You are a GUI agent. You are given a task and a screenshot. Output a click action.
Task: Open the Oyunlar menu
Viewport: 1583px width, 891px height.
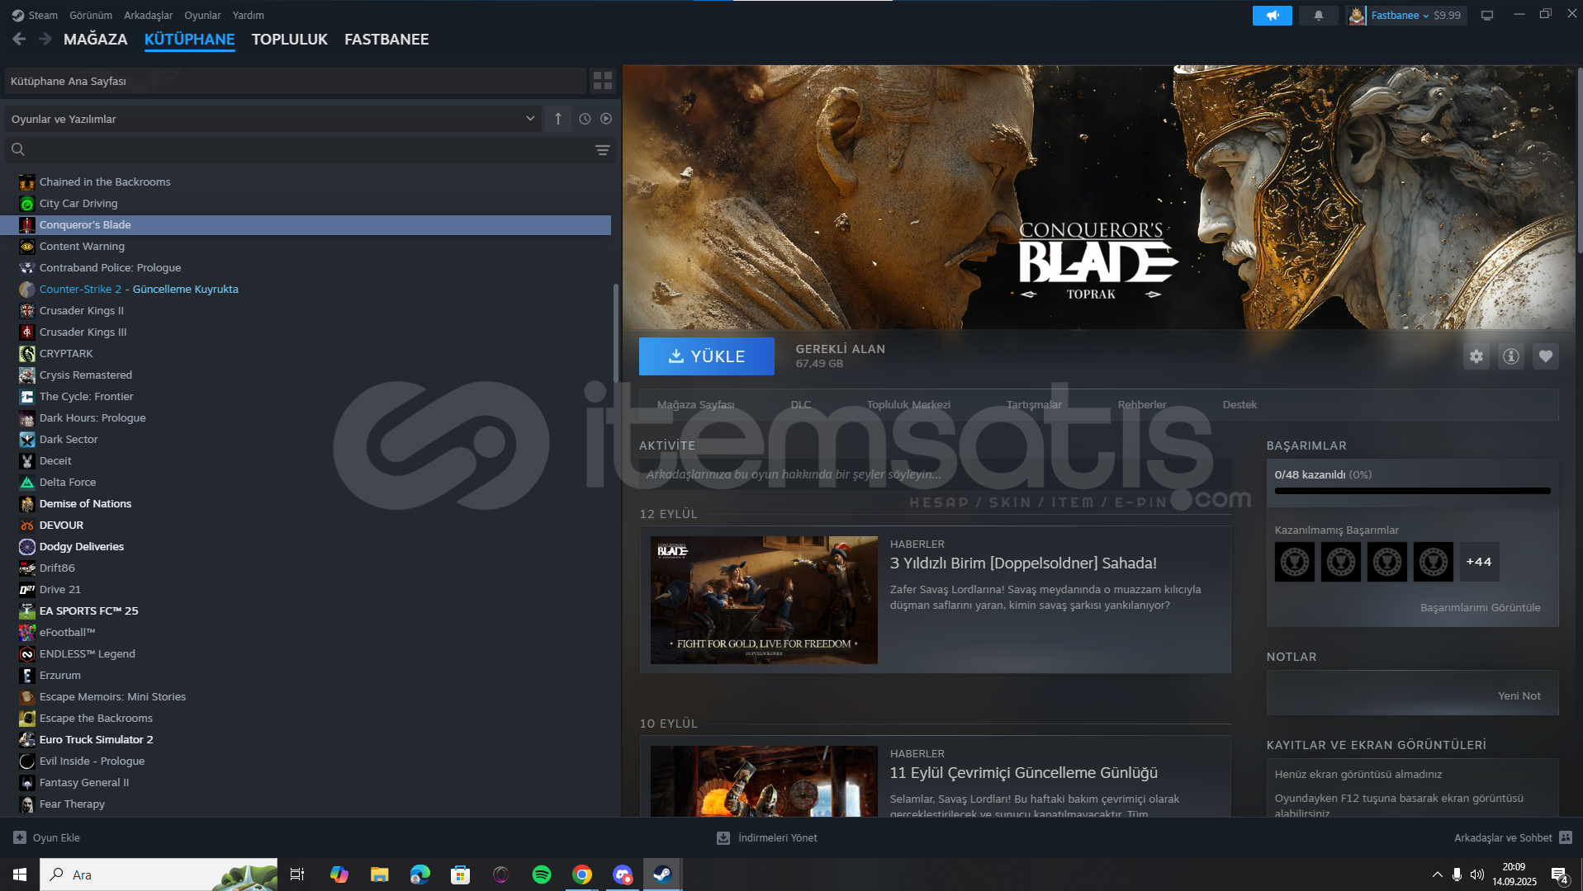point(202,16)
